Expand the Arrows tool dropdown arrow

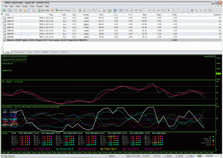point(212,10)
